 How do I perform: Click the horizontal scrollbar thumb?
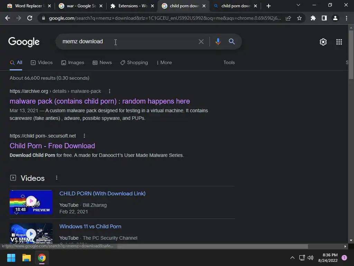pyautogui.click(x=212, y=246)
